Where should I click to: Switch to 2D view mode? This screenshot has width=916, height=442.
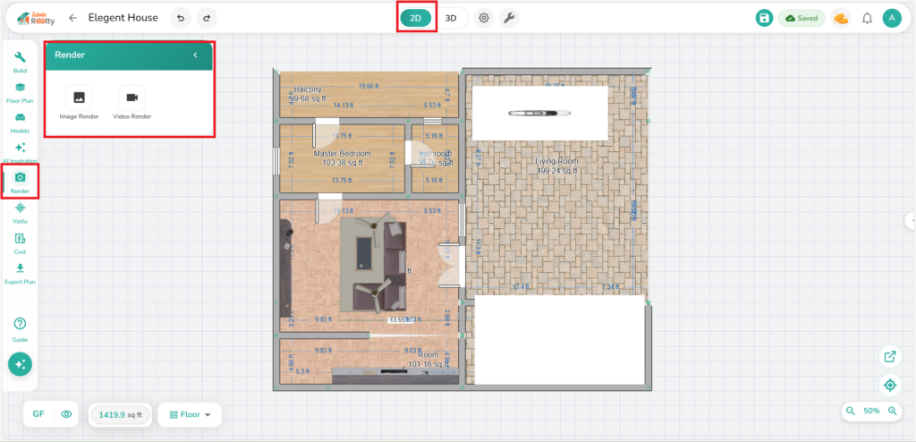coord(416,18)
